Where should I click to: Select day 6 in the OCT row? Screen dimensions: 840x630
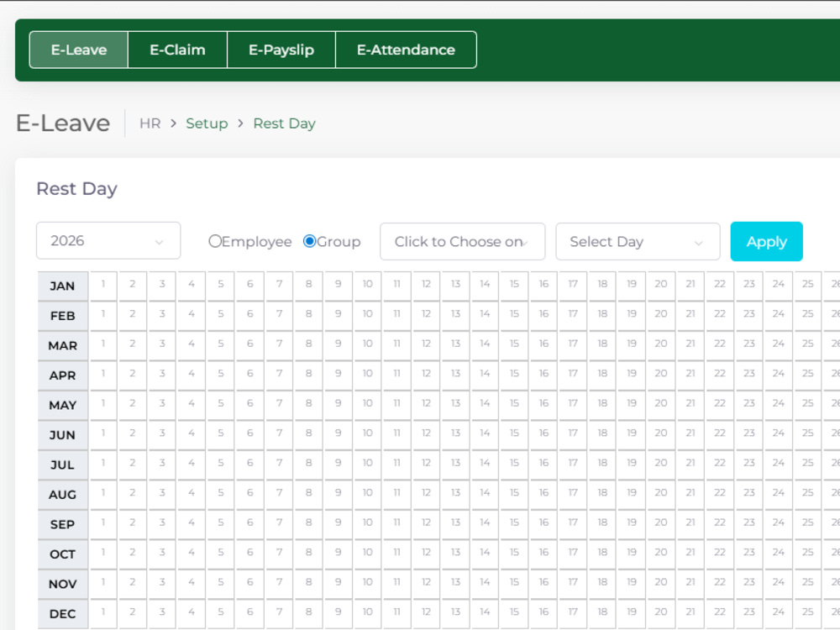coord(249,553)
